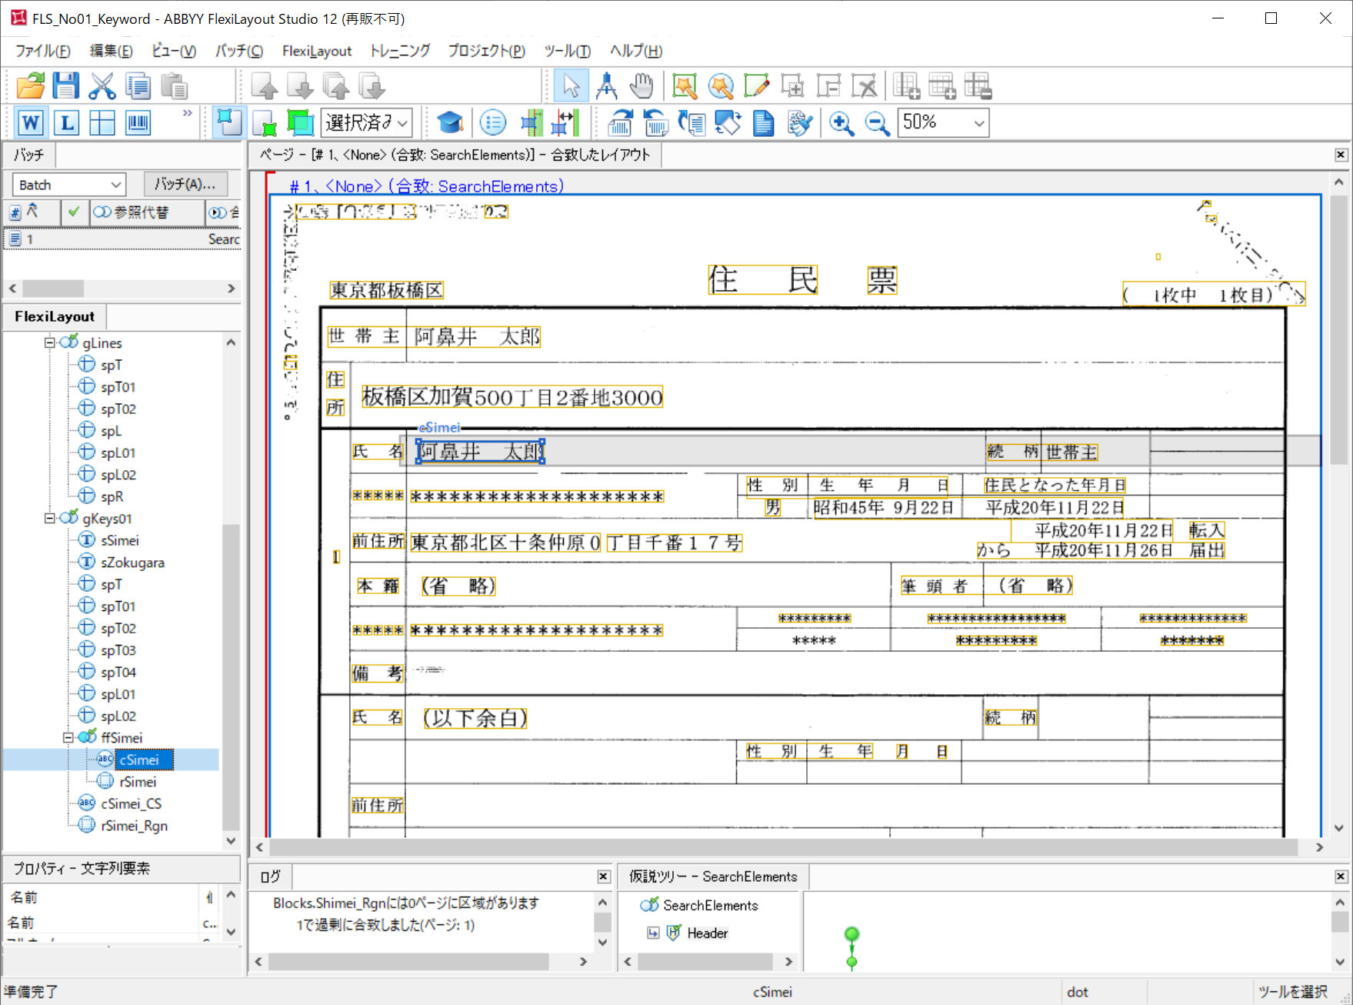Close the 仮説ツリー panel
Screen dimensions: 1353x1005
pos(1341,876)
